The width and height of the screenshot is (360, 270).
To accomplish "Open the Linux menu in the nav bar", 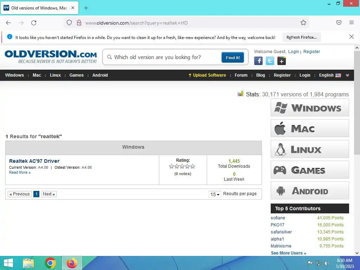I will (x=55, y=75).
